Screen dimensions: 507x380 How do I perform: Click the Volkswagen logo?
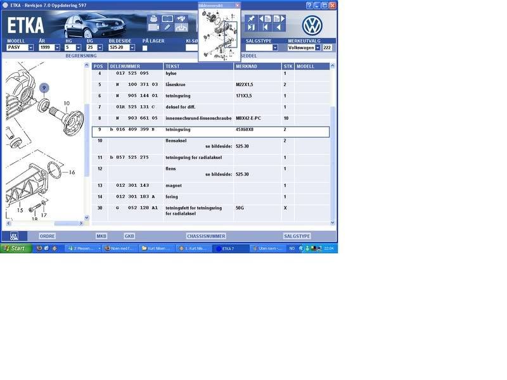click(x=312, y=25)
